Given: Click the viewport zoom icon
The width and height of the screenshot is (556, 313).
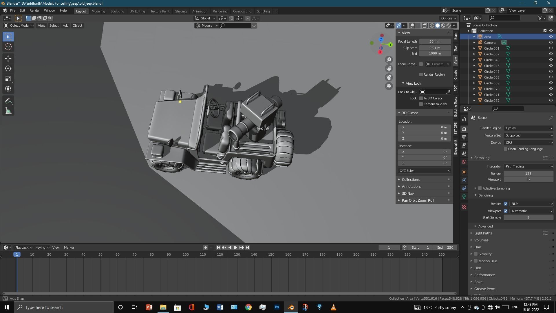Looking at the screenshot, I should pyautogui.click(x=389, y=60).
